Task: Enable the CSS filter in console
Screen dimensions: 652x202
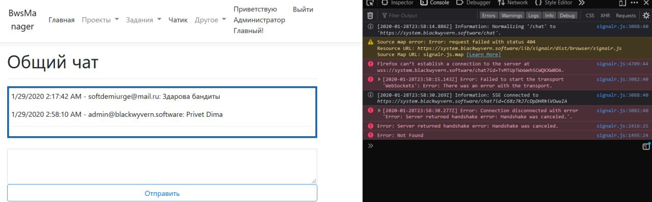Action: [x=590, y=16]
